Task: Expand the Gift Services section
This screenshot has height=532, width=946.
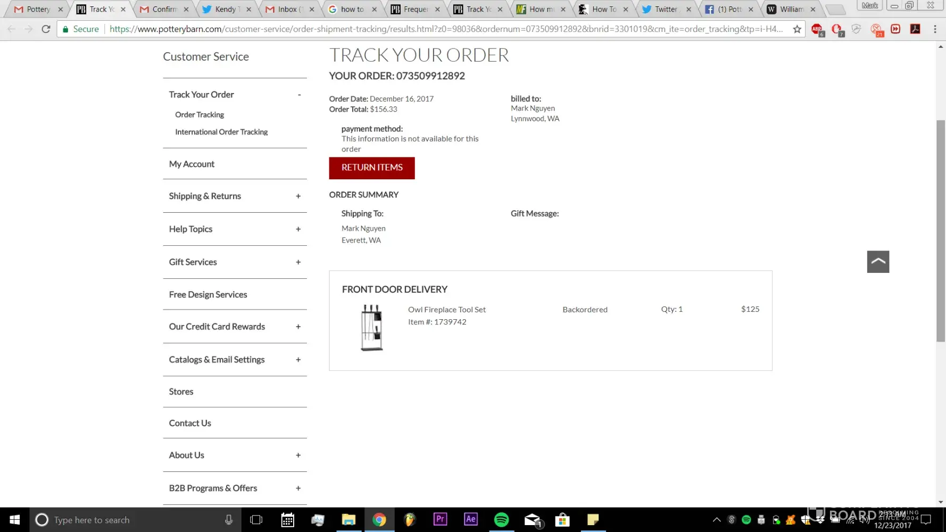Action: (x=298, y=262)
